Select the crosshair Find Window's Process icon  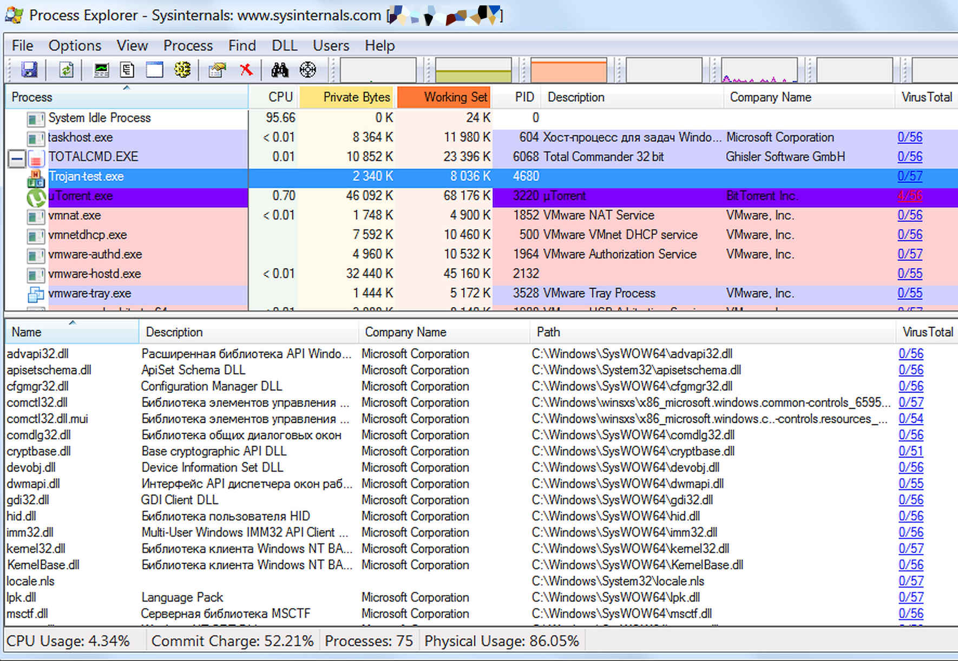(308, 70)
